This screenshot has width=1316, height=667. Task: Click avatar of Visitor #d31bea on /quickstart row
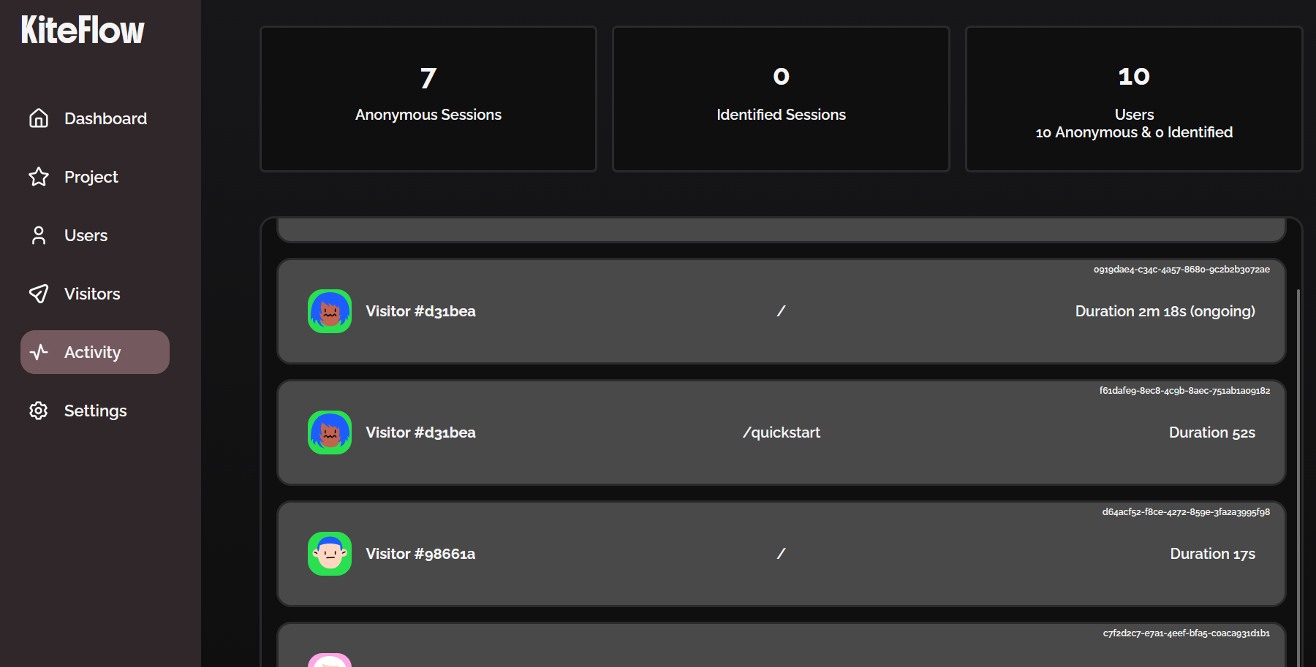330,432
